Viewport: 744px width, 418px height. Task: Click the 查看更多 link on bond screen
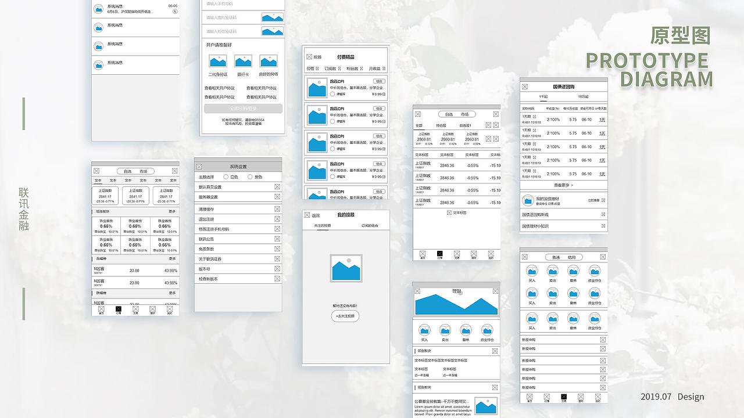[x=563, y=186]
